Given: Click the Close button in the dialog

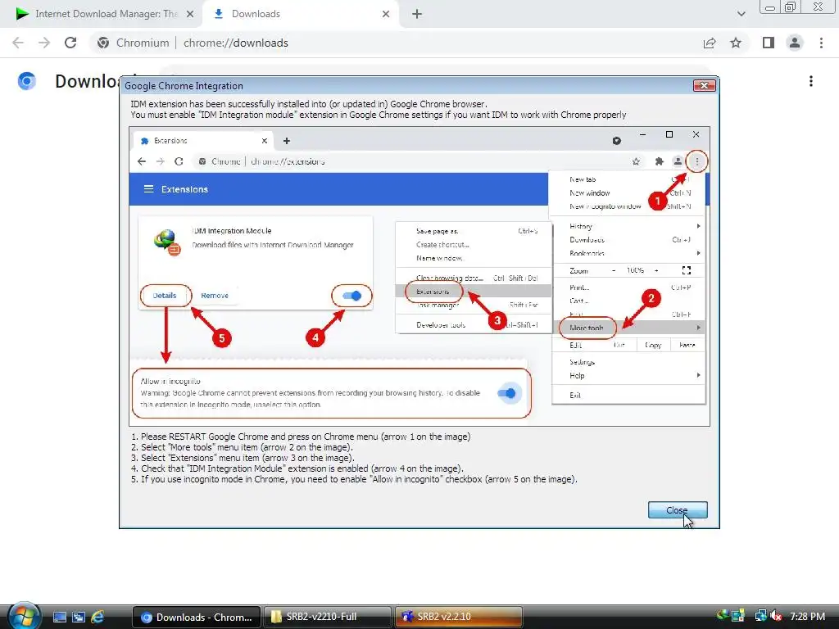Looking at the screenshot, I should (678, 510).
